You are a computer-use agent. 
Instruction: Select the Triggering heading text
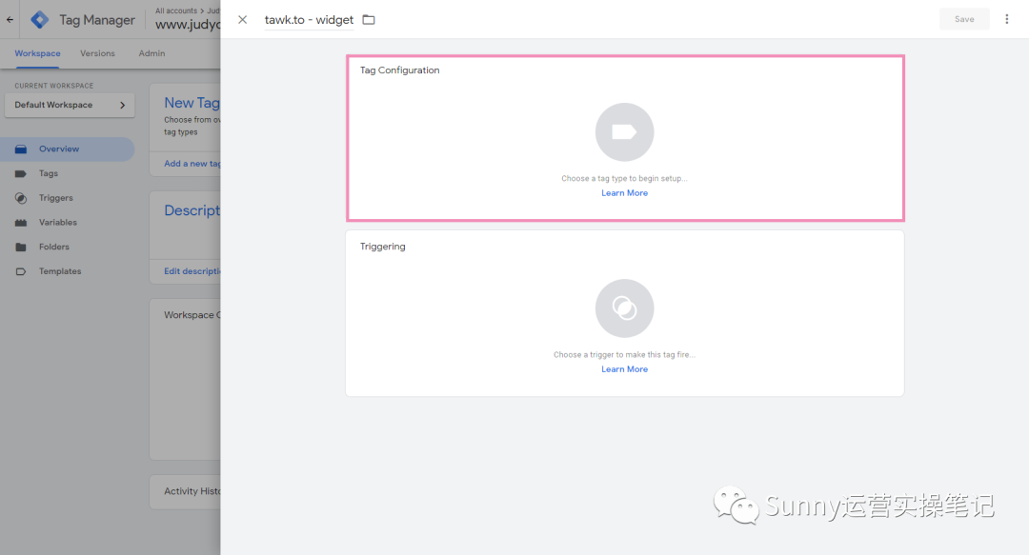(x=383, y=247)
